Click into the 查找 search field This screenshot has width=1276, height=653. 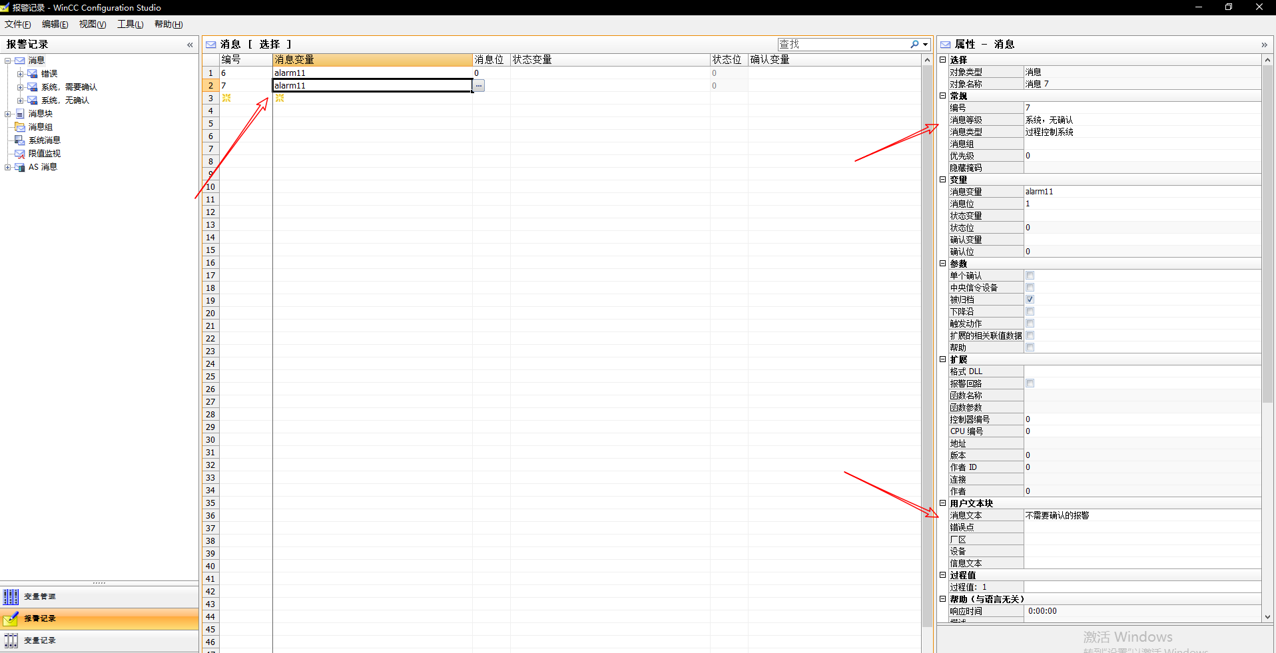[x=844, y=45]
